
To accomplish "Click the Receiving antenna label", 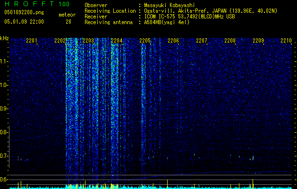I will (109, 22).
